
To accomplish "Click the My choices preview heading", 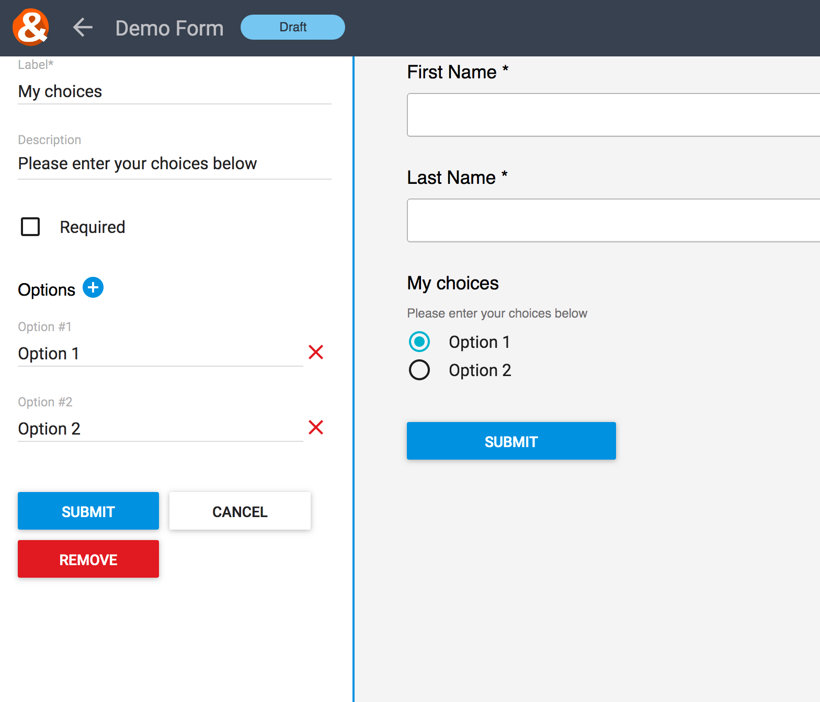I will point(453,283).
